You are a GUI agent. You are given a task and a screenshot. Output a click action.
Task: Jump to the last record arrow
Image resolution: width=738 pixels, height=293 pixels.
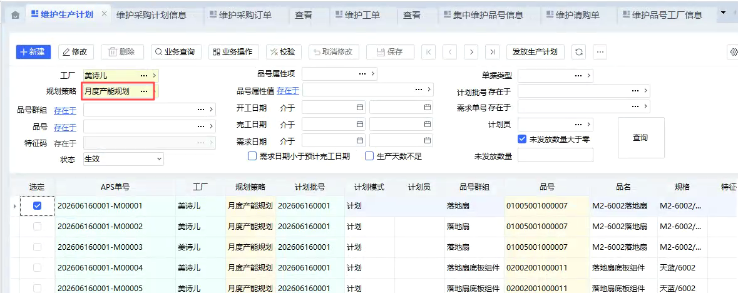pos(493,52)
